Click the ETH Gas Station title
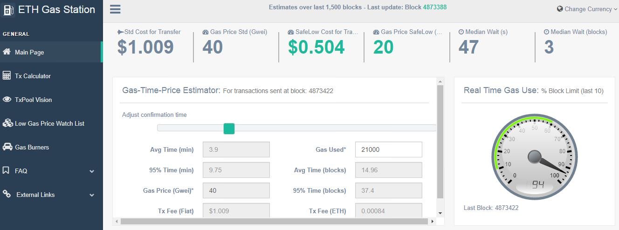Image resolution: width=619 pixels, height=230 pixels. pos(56,10)
